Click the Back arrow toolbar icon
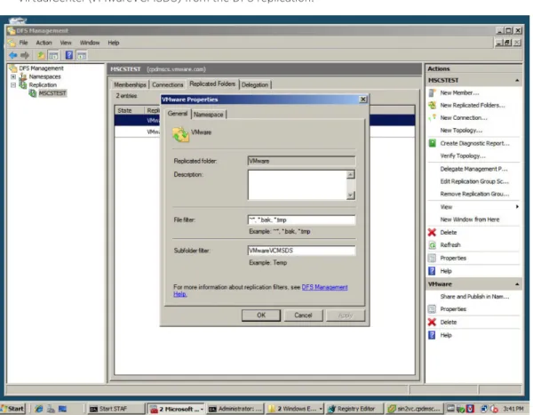The image size is (533, 415). (13, 55)
